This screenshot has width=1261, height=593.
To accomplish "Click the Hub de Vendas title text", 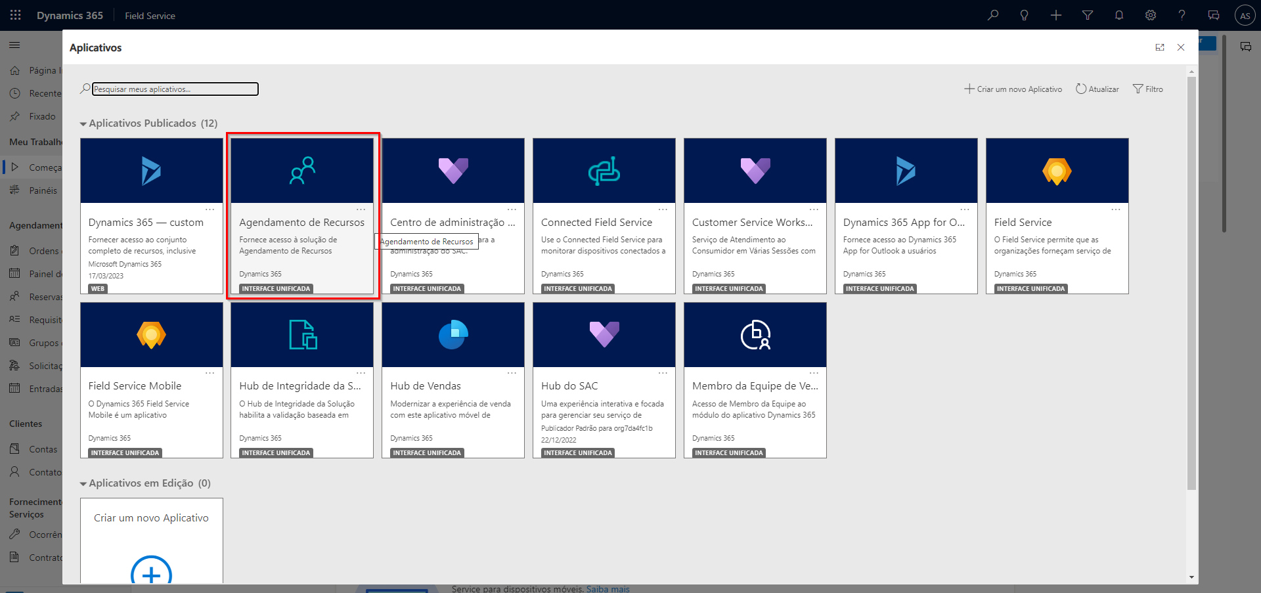I will pyautogui.click(x=426, y=386).
